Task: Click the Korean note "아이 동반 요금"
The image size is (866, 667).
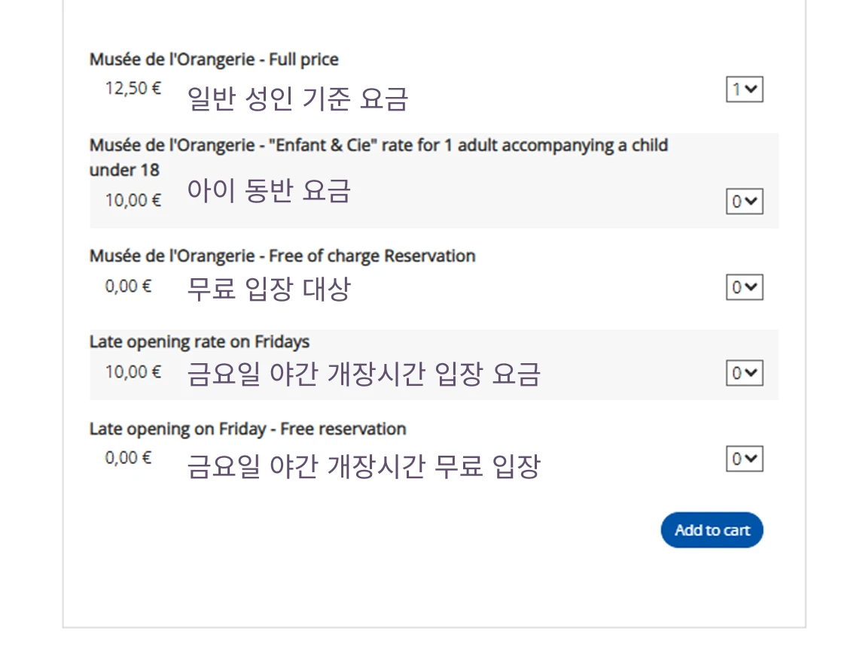Action: pyautogui.click(x=269, y=191)
